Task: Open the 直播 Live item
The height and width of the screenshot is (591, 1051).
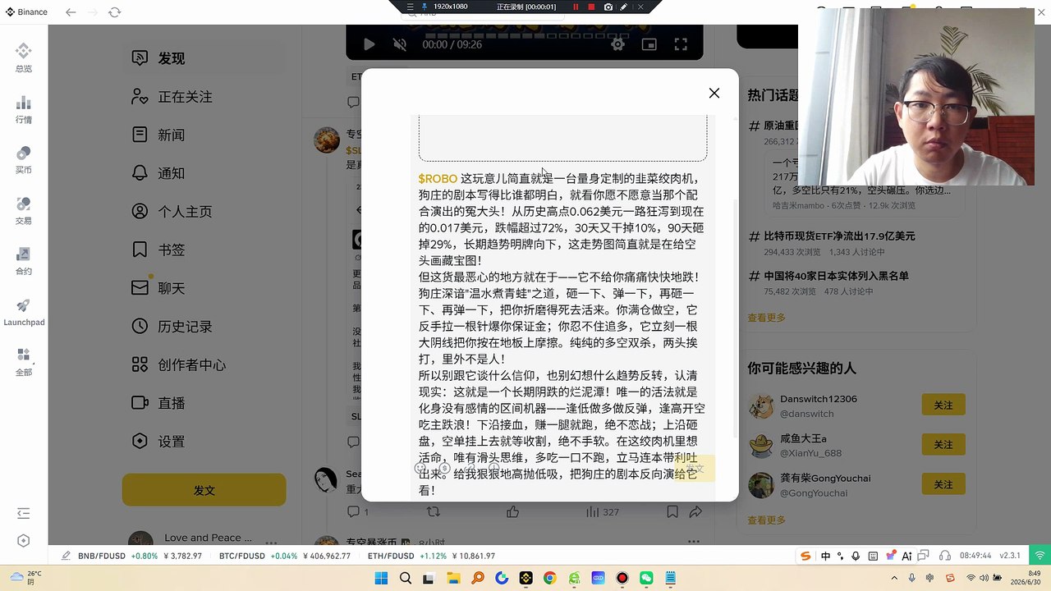Action: tap(204, 403)
